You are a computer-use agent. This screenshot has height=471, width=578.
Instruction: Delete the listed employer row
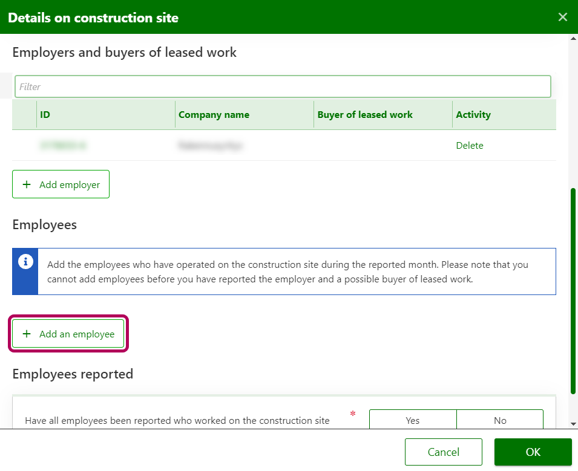(x=470, y=146)
